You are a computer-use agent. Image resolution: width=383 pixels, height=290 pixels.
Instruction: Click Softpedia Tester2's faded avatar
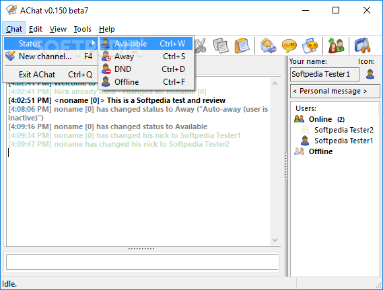305,130
